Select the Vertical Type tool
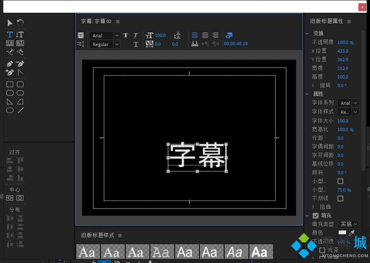 pyautogui.click(x=19, y=35)
